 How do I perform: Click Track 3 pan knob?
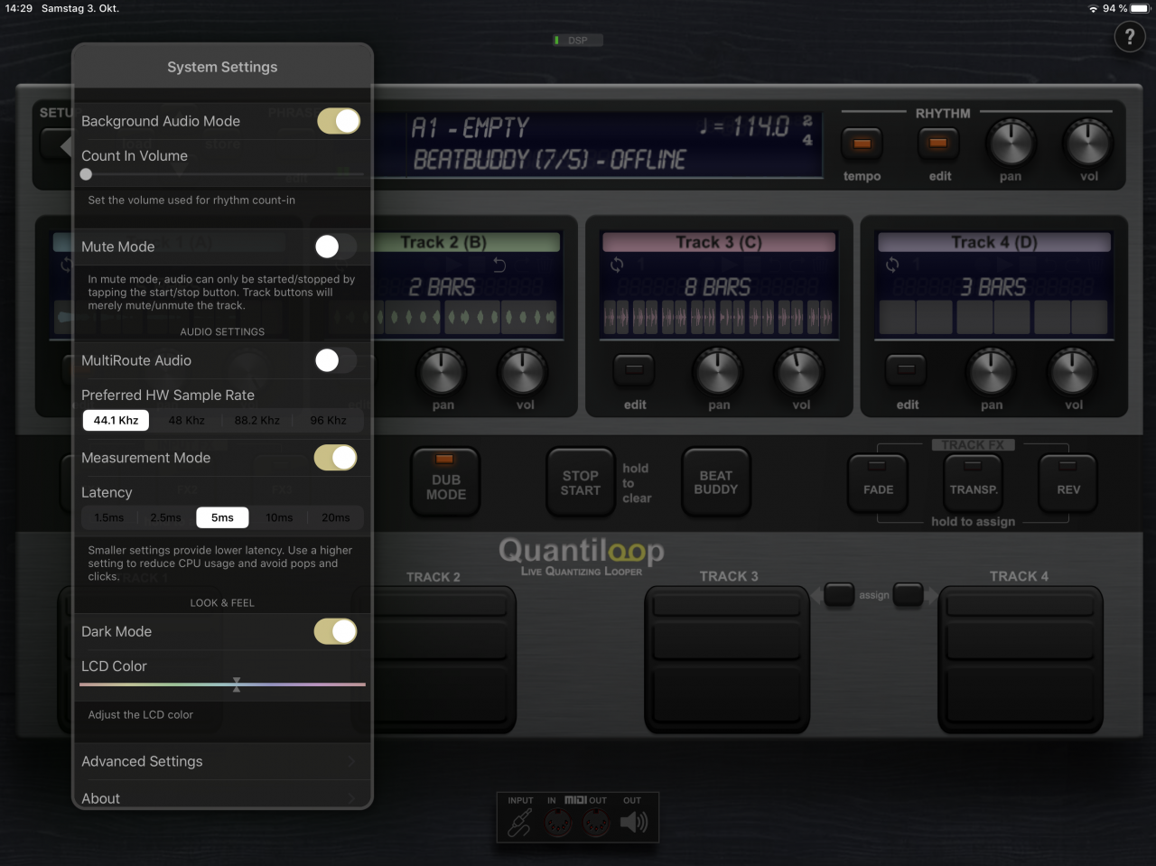[718, 370]
